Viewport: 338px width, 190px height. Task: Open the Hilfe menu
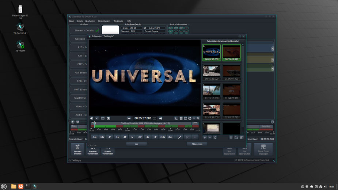[x=129, y=21]
